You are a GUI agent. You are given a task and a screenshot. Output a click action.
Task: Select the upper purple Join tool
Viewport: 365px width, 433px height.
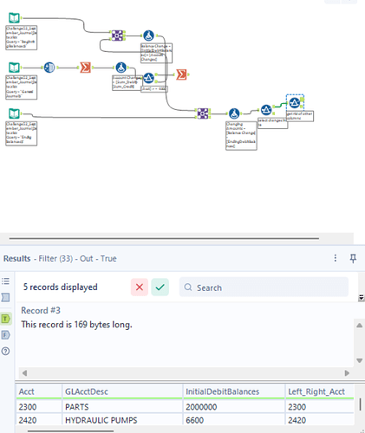click(x=117, y=36)
